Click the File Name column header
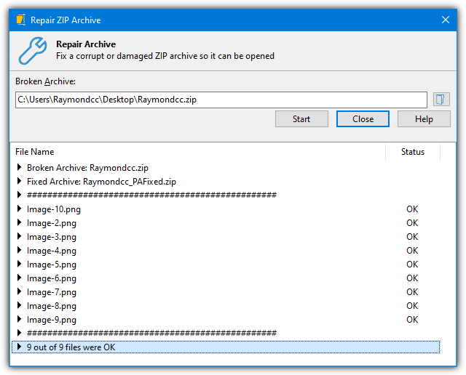Viewport: 466px width, 375px height. click(x=35, y=152)
